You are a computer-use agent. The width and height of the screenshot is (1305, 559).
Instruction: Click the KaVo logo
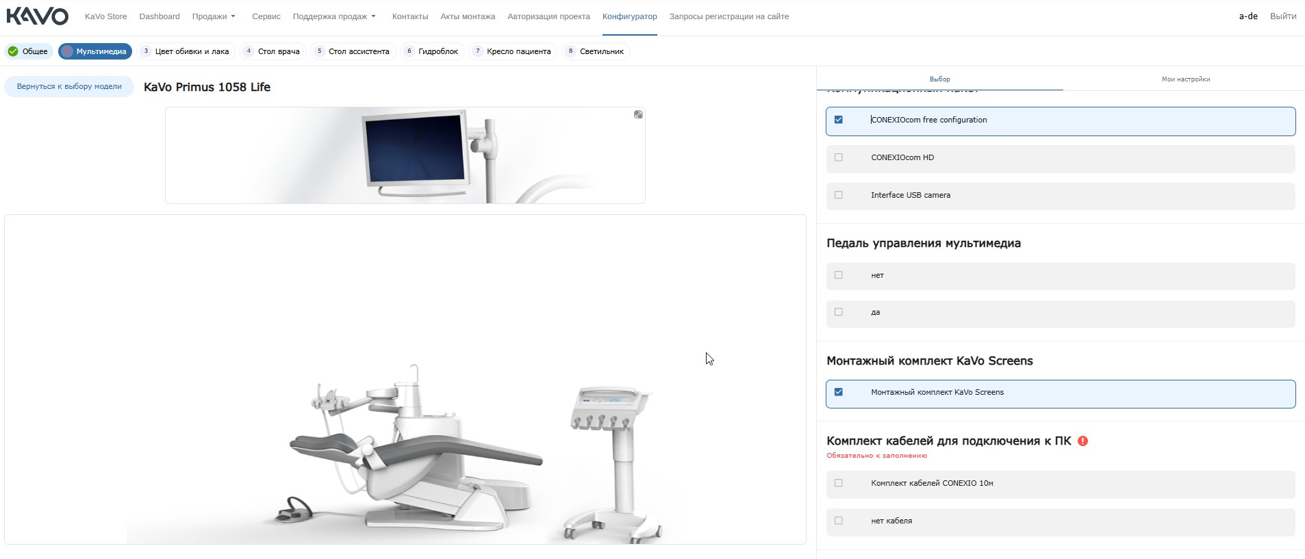tap(37, 16)
